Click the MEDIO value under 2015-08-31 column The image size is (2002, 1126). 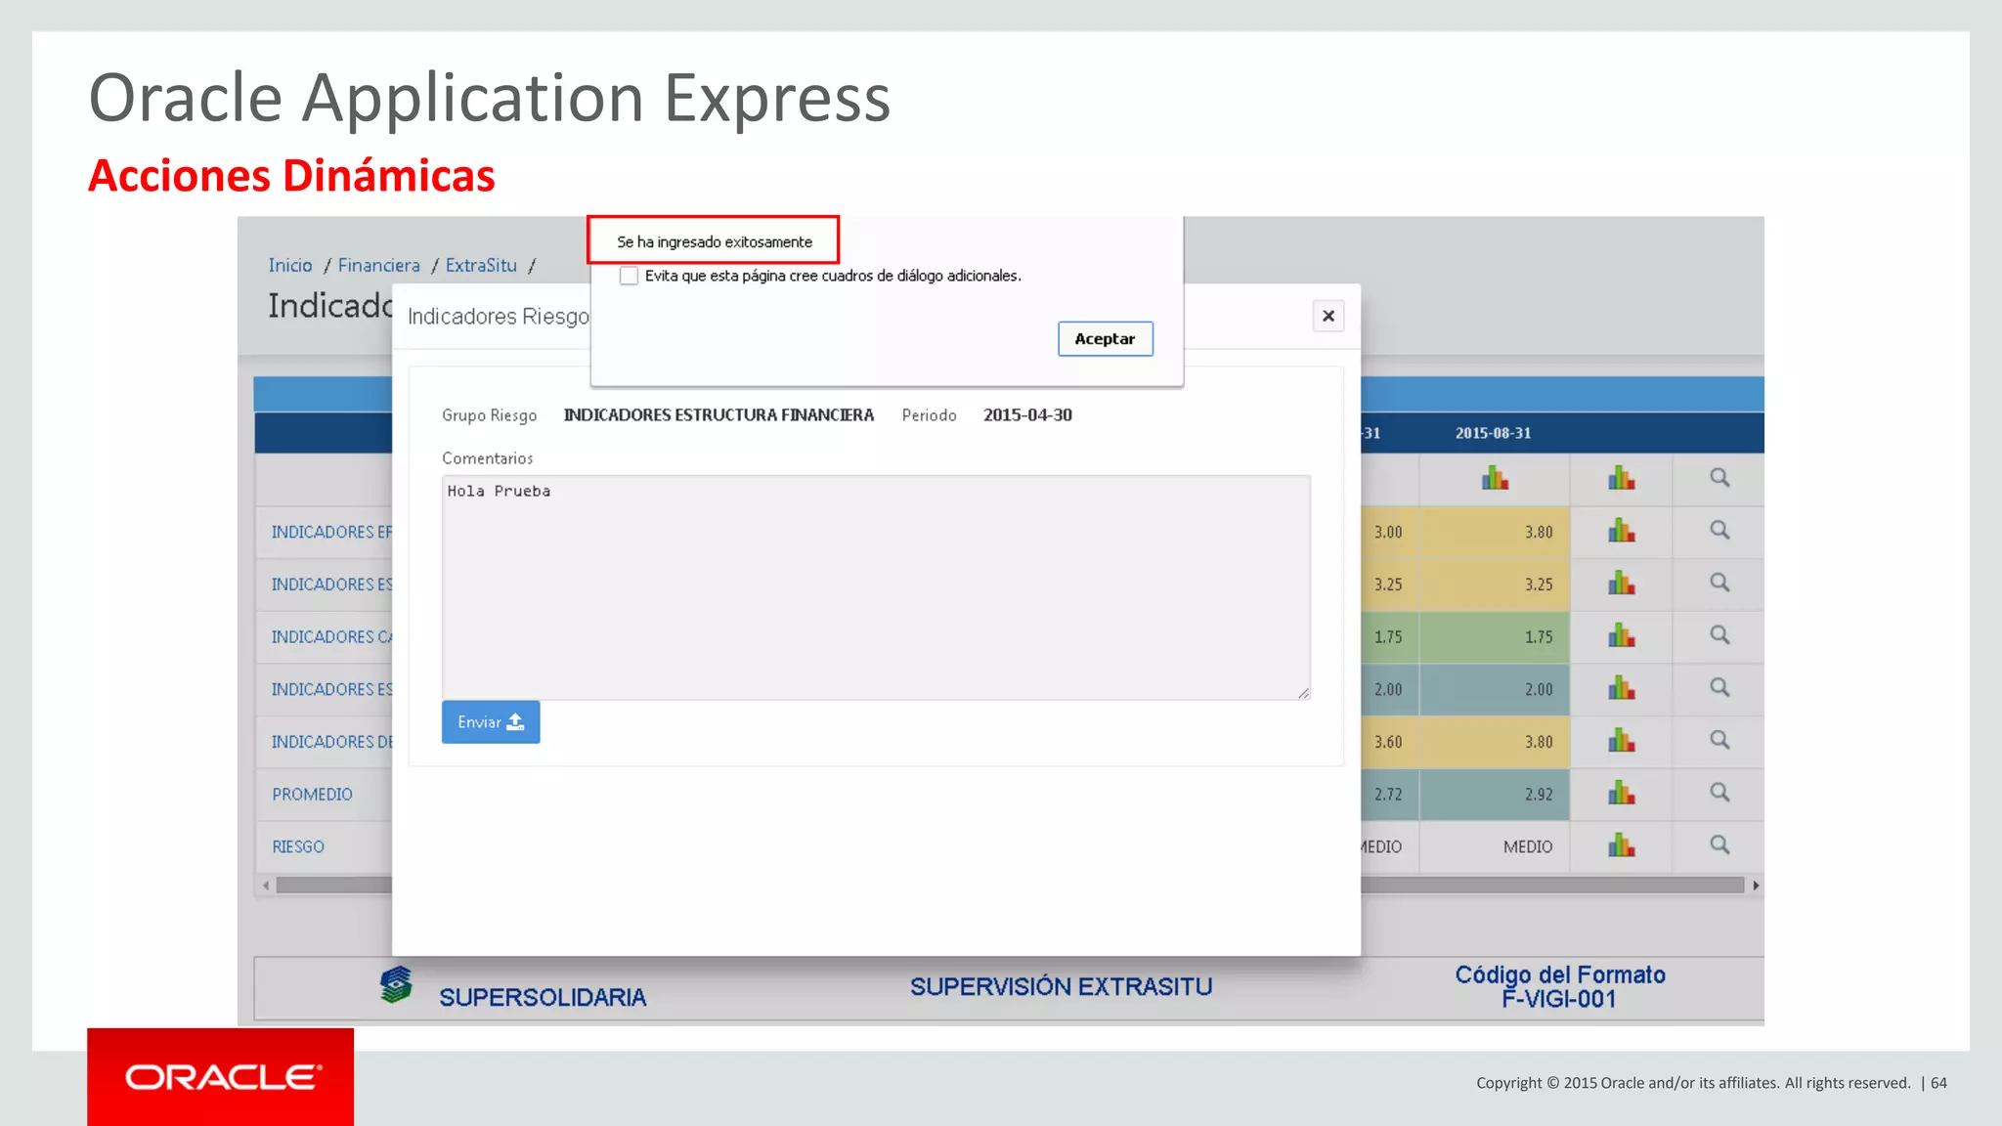coord(1528,846)
